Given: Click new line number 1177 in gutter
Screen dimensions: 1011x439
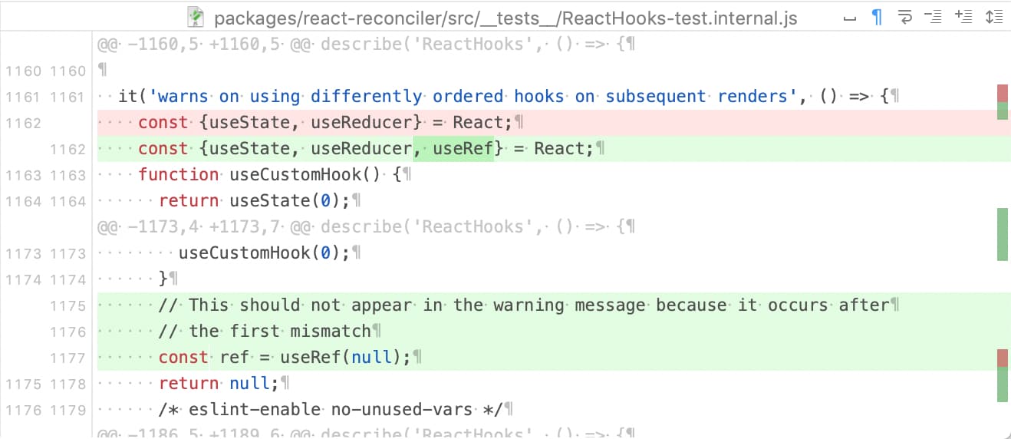Looking at the screenshot, I should click(68, 358).
